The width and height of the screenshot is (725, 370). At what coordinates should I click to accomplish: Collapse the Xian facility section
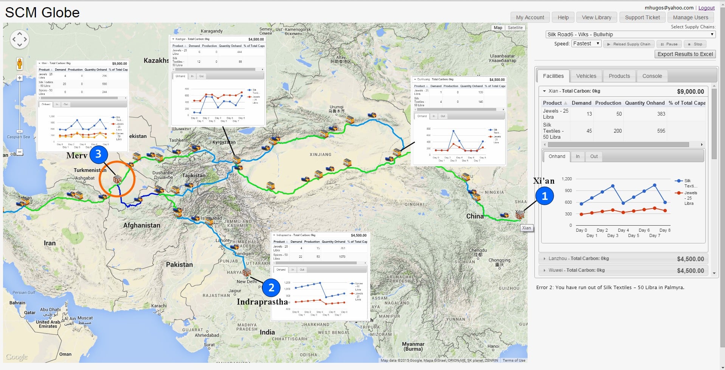[x=545, y=91]
